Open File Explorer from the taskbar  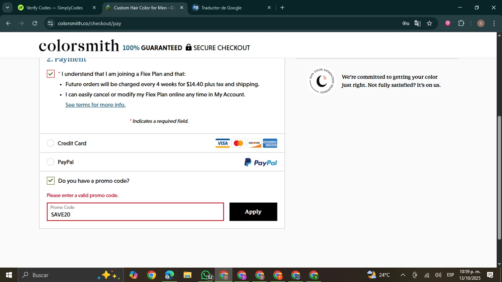(x=187, y=275)
